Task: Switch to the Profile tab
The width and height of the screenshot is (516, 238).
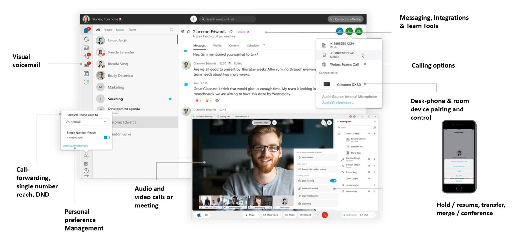Action: 217,46
